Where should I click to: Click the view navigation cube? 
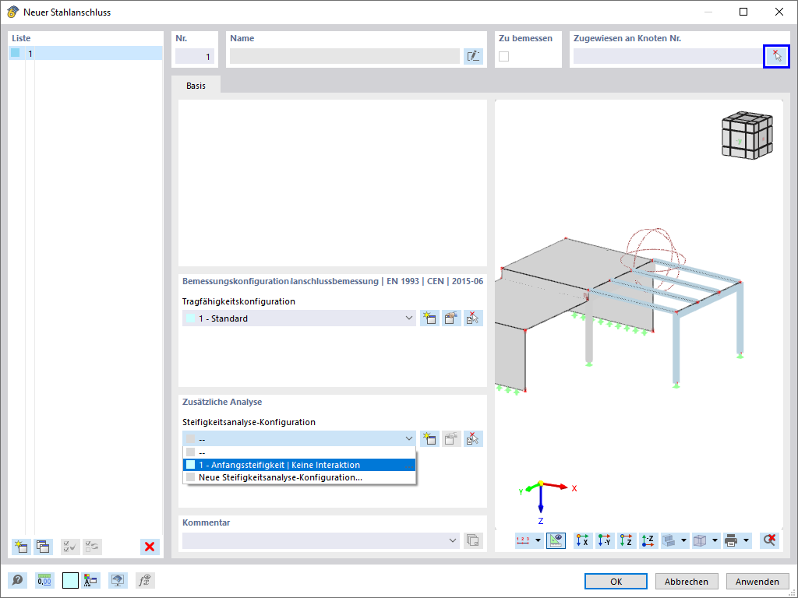click(747, 135)
